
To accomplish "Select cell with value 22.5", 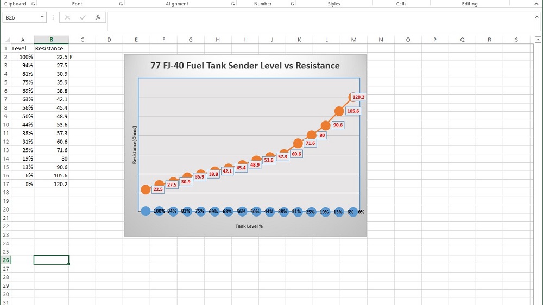I will 51,57.
